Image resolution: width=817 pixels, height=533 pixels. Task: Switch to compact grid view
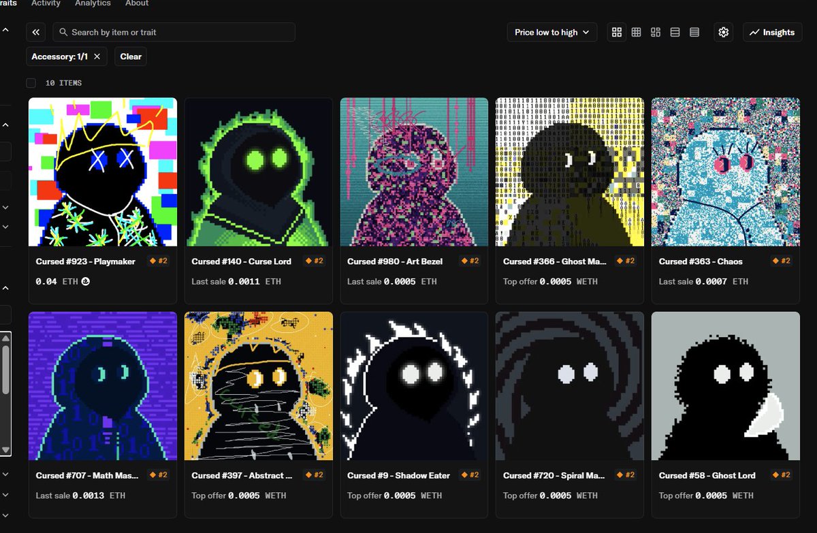[636, 32]
